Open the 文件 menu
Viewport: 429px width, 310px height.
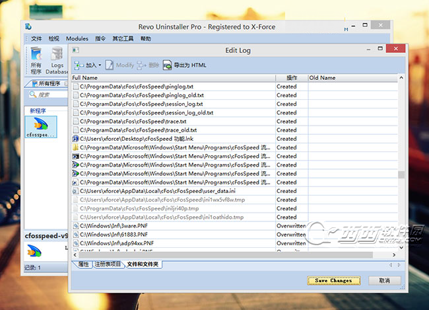36,38
